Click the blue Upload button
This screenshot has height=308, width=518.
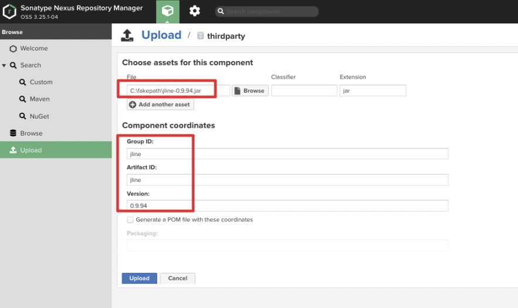click(140, 278)
